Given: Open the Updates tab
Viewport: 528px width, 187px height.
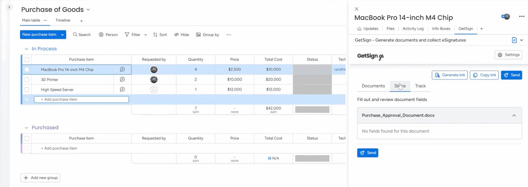Looking at the screenshot, I should pos(368,29).
